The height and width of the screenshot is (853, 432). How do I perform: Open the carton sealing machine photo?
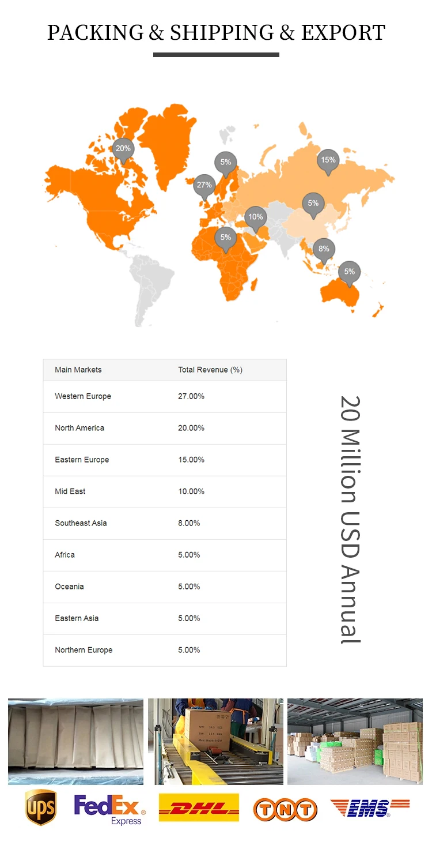(x=215, y=741)
